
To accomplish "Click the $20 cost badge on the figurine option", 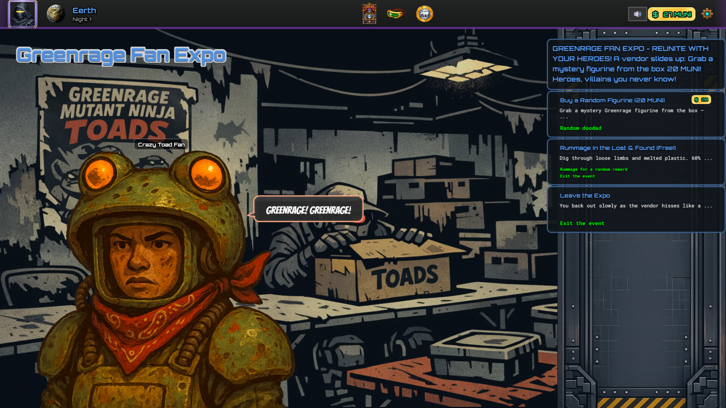I will 701,100.
